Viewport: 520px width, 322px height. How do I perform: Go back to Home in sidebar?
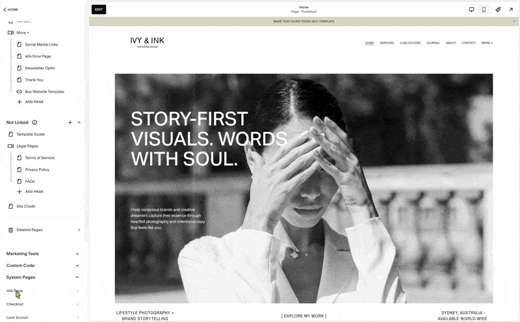[x=10, y=9]
